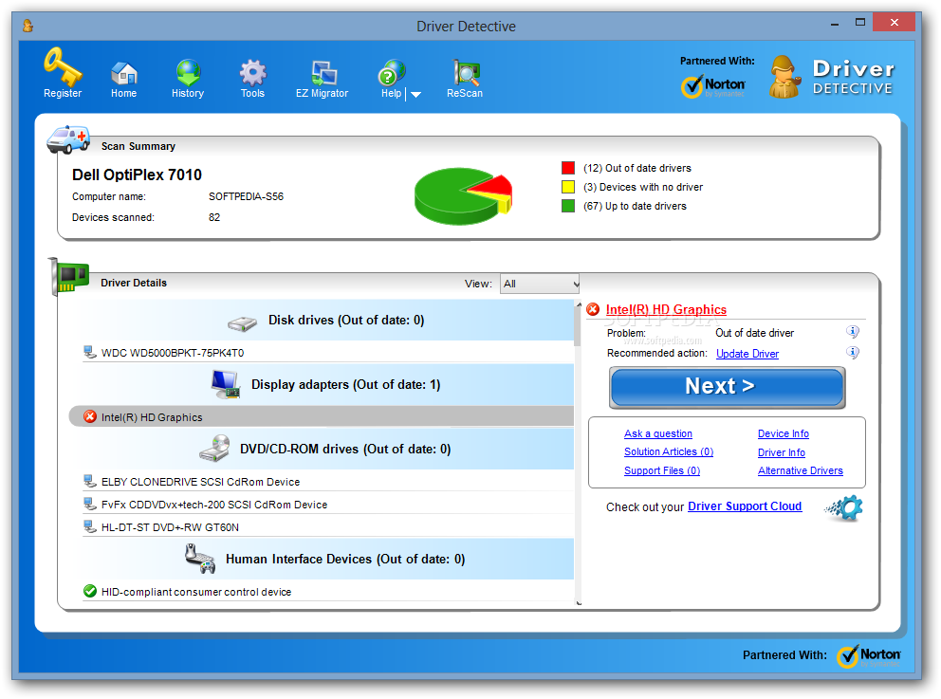Click yellow Devices with no driver swatch

(x=567, y=187)
